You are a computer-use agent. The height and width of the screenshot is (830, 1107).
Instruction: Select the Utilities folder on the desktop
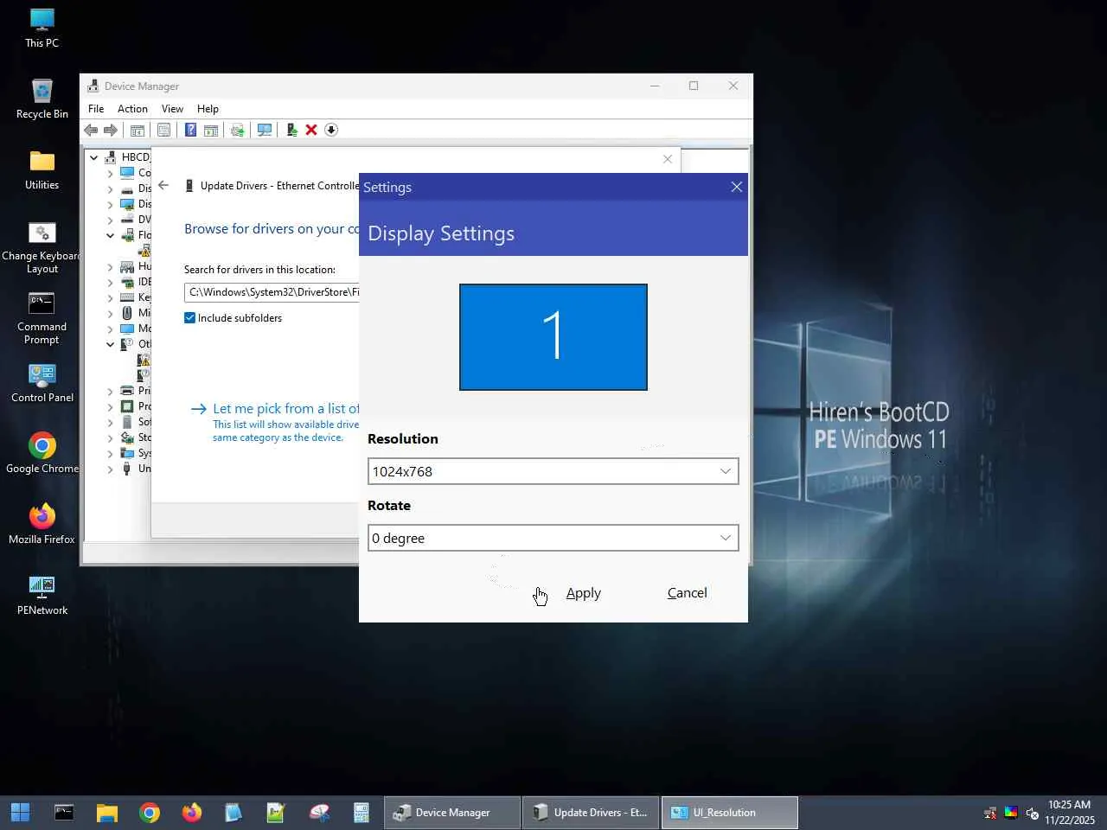(42, 170)
